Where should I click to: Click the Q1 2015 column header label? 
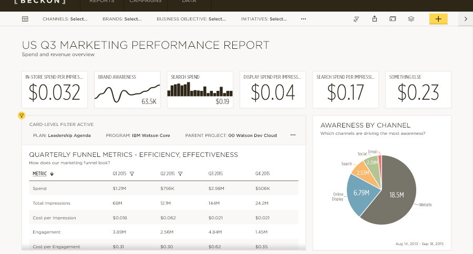point(119,174)
